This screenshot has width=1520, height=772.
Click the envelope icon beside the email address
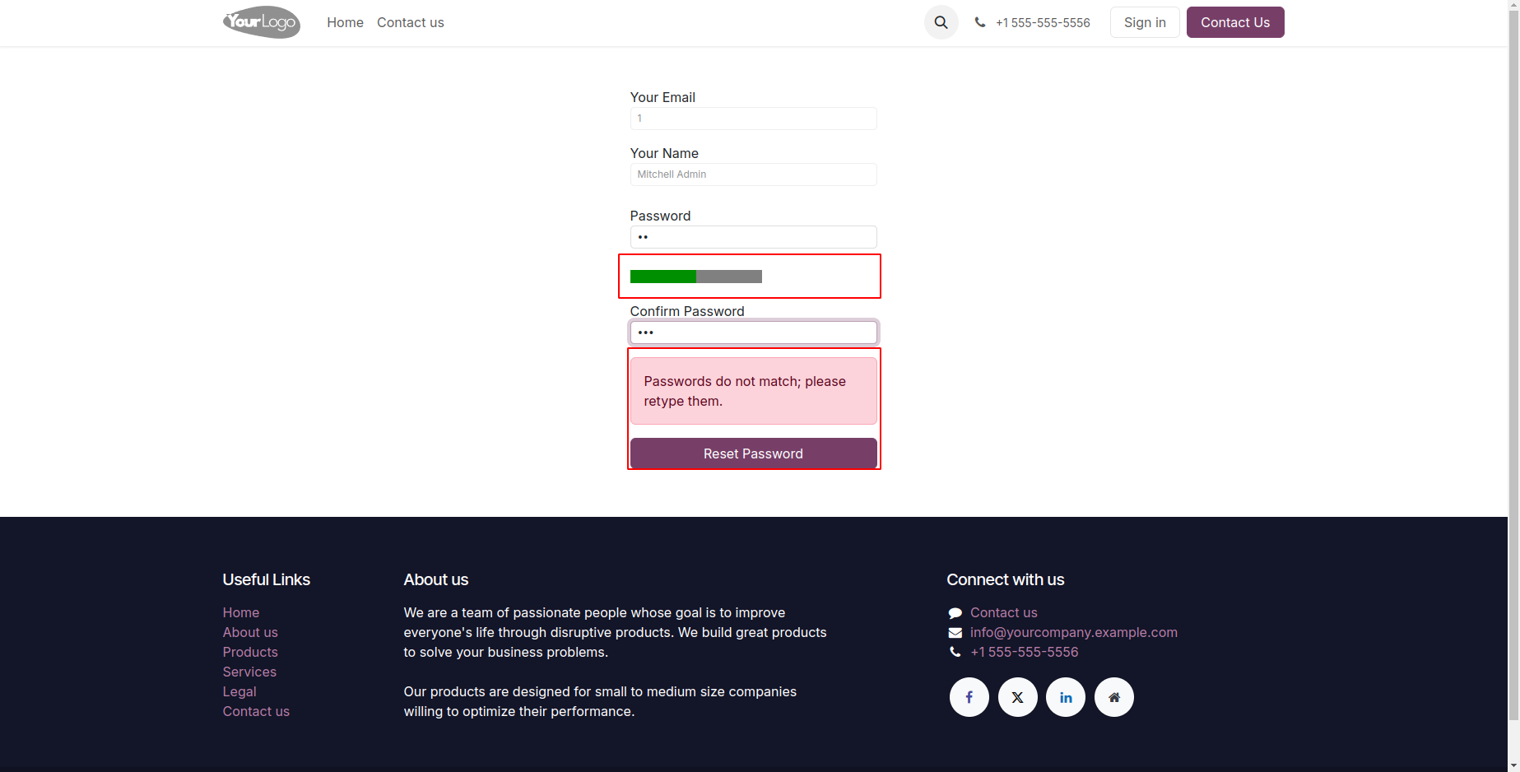pyautogui.click(x=955, y=633)
